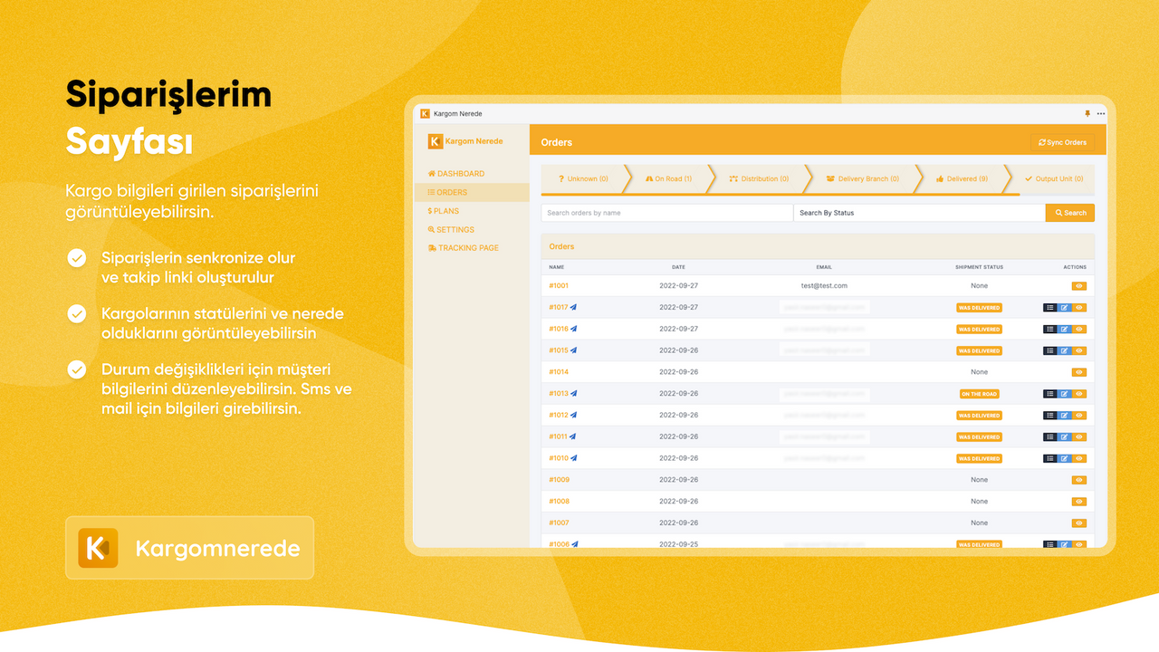
Task: Click the On The Road badge for order #1013
Action: point(979,394)
